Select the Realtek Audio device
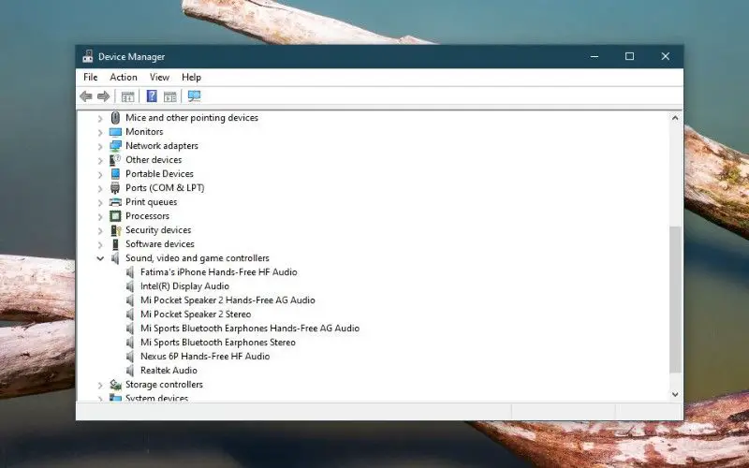Screen dimensions: 749x468 (x=169, y=371)
